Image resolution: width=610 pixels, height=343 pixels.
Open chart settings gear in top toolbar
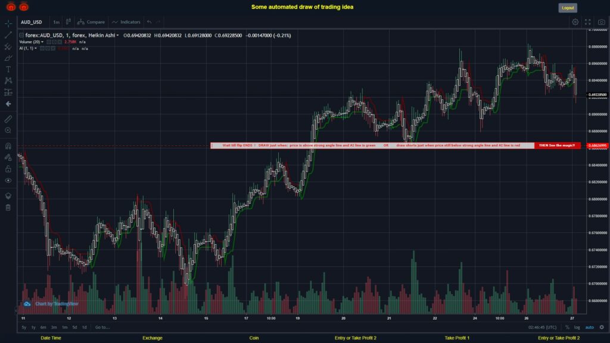point(575,22)
